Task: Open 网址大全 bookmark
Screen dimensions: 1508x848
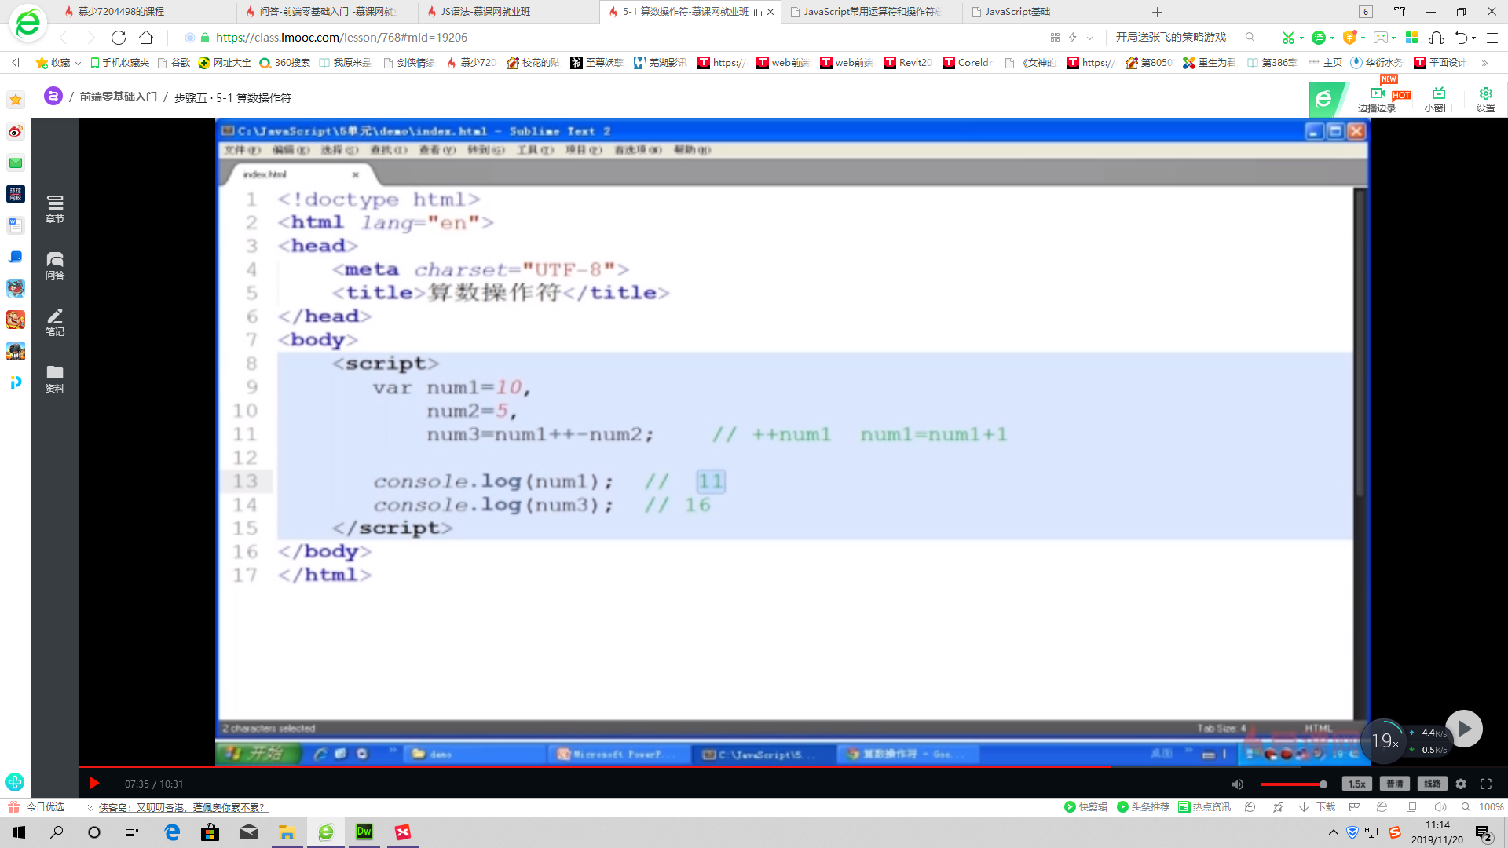Action: (225, 63)
